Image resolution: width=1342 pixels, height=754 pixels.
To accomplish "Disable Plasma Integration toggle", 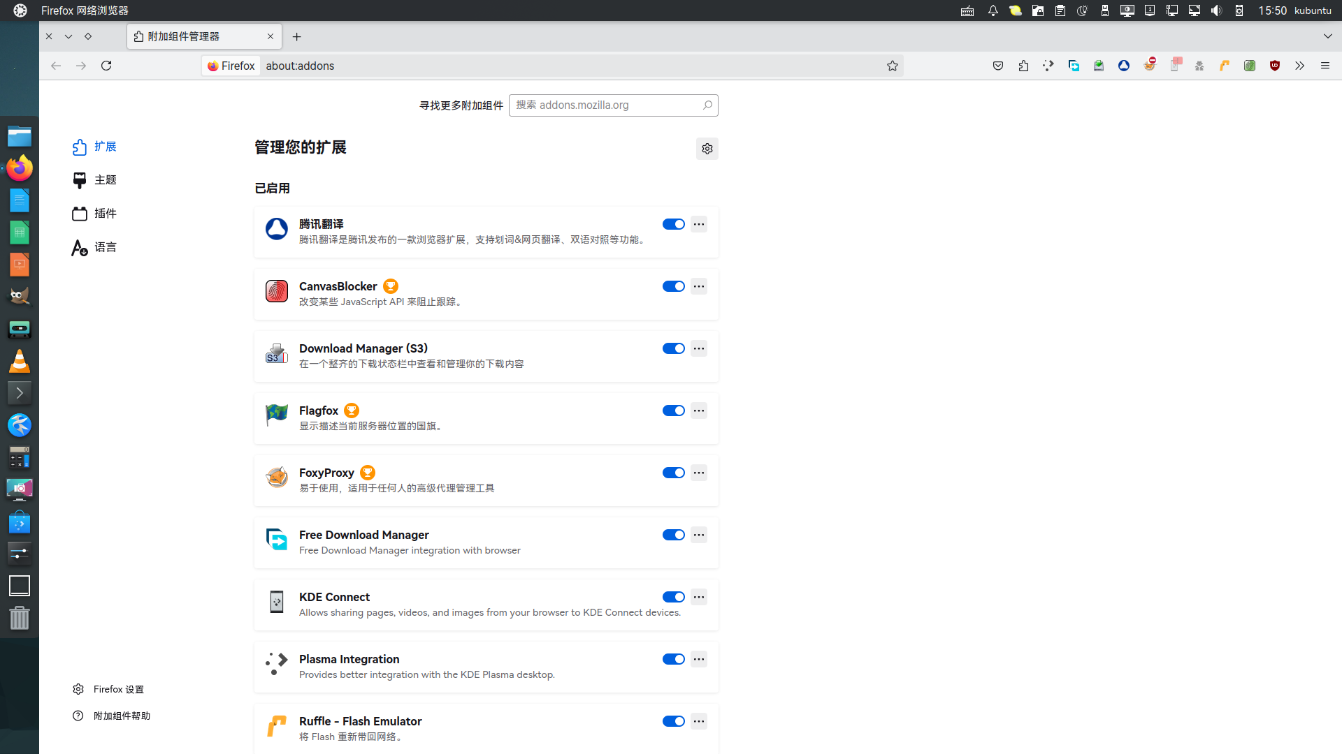I will click(674, 659).
